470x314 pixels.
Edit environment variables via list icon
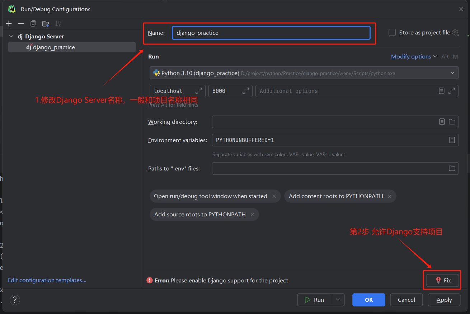point(452,140)
